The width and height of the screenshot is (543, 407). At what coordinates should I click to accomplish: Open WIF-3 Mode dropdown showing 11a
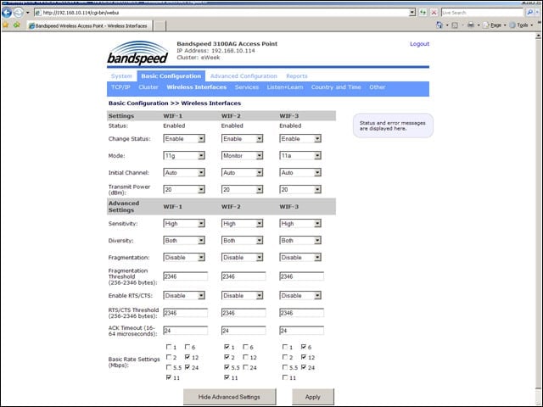click(300, 156)
